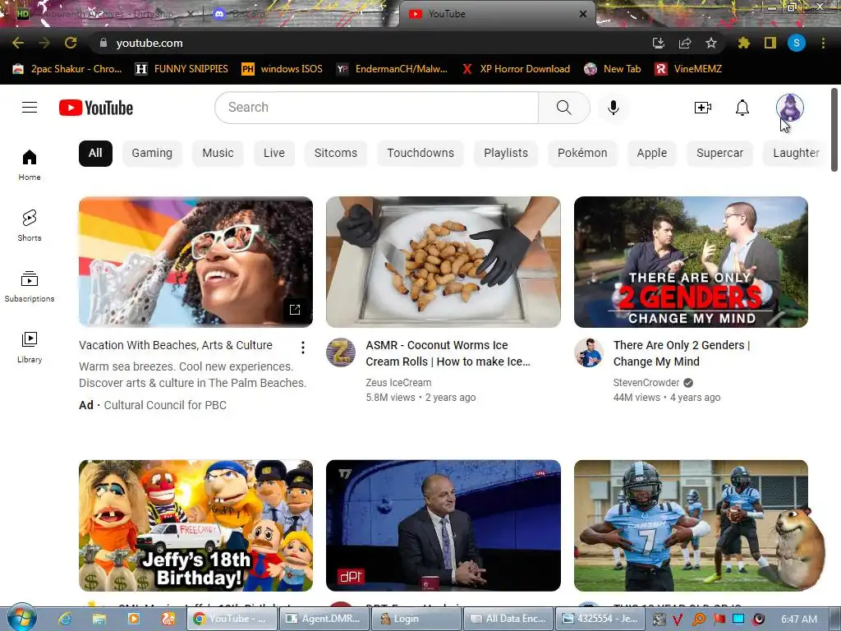The image size is (841, 631).
Task: Open Vacation With Beaches, Arts & Culture ad title
Action: (x=176, y=345)
